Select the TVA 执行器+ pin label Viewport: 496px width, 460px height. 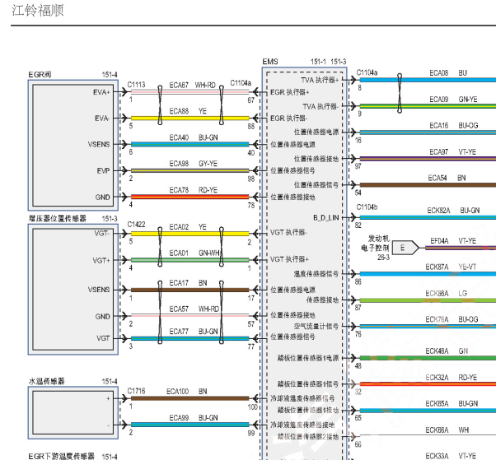pyautogui.click(x=320, y=81)
